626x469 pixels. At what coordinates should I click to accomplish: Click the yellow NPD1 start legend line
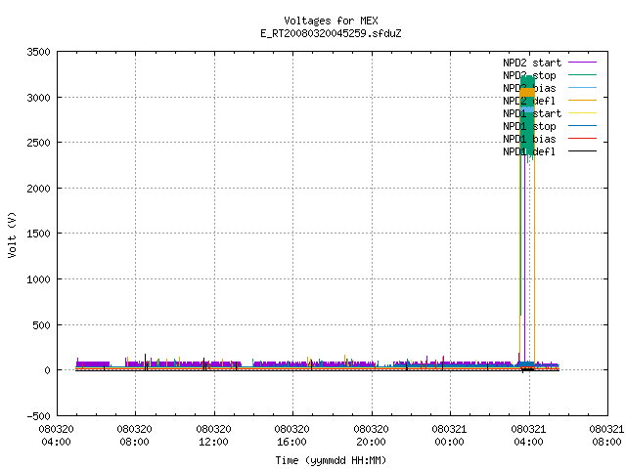pos(582,113)
